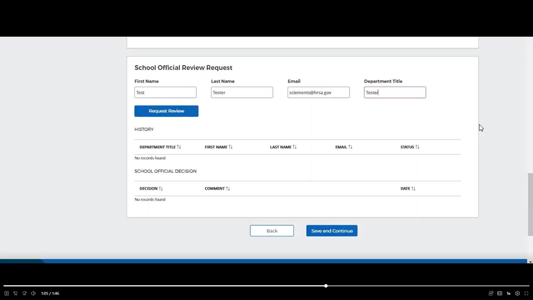Toggle closed captions
The width and height of the screenshot is (533, 300).
click(500, 293)
